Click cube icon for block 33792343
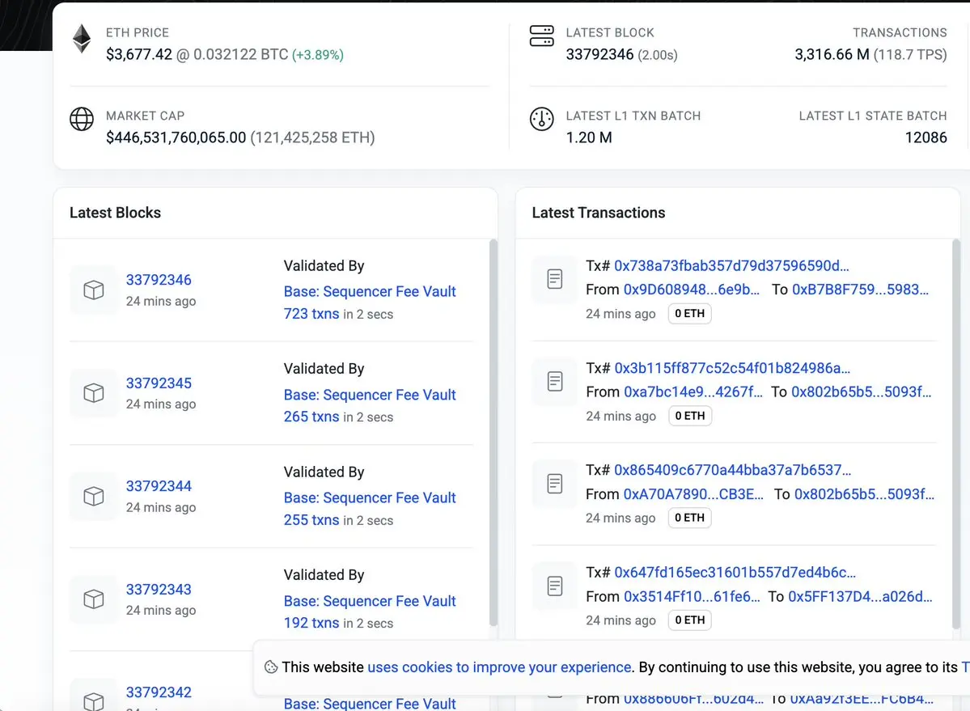Screen dimensions: 970x711 (93, 599)
